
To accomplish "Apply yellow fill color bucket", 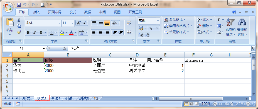I will click(62, 33).
